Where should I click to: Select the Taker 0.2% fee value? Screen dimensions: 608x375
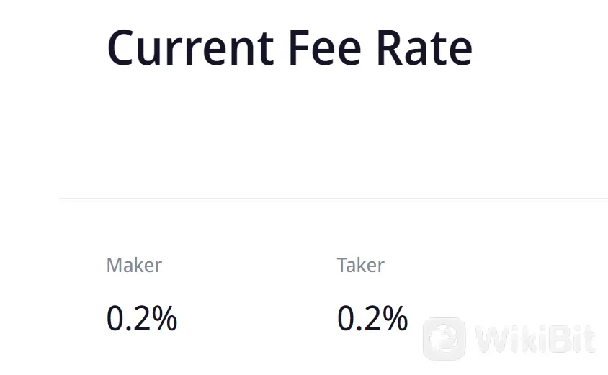click(x=372, y=318)
